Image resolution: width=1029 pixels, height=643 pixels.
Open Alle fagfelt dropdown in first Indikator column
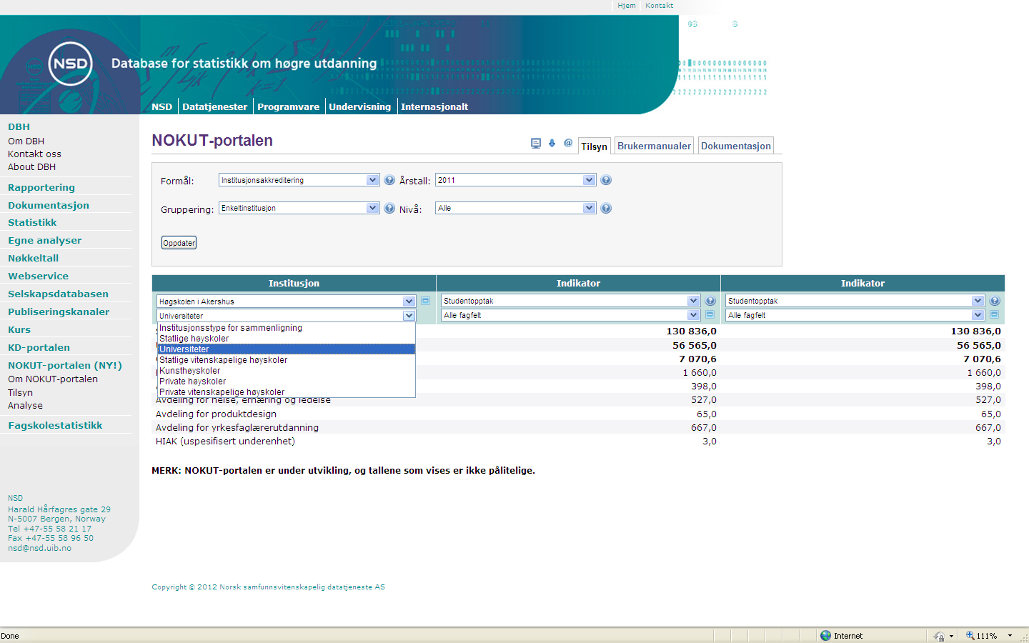click(570, 315)
